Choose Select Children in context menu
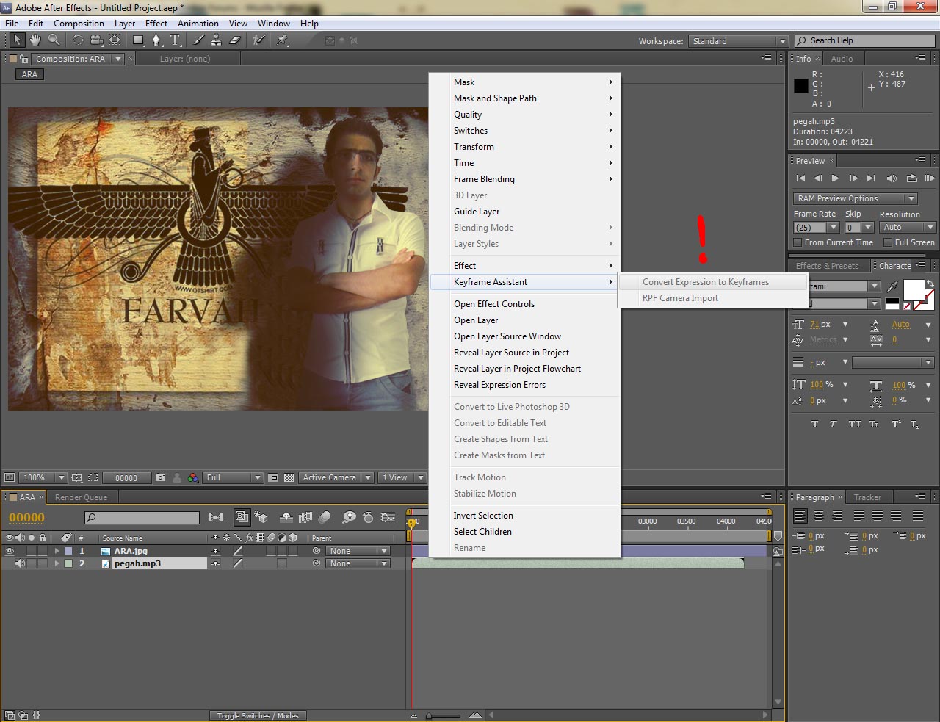 click(x=524, y=532)
